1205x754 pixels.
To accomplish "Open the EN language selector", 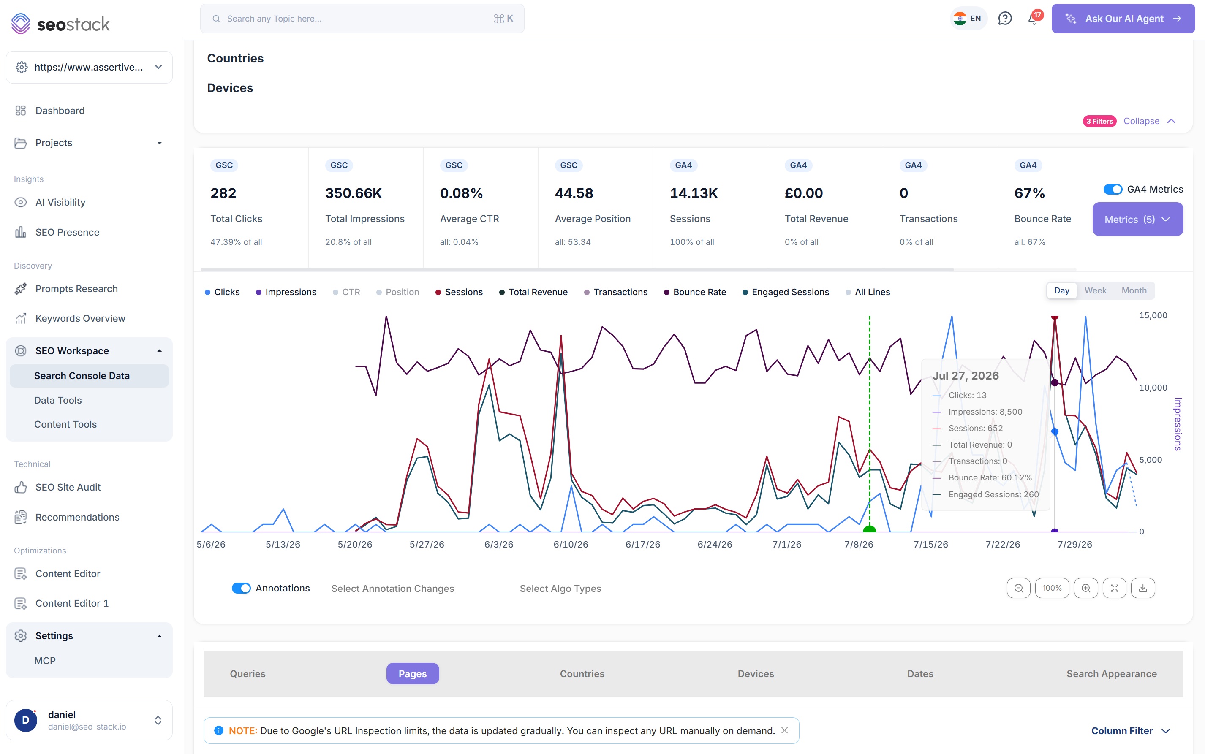I will tap(968, 19).
